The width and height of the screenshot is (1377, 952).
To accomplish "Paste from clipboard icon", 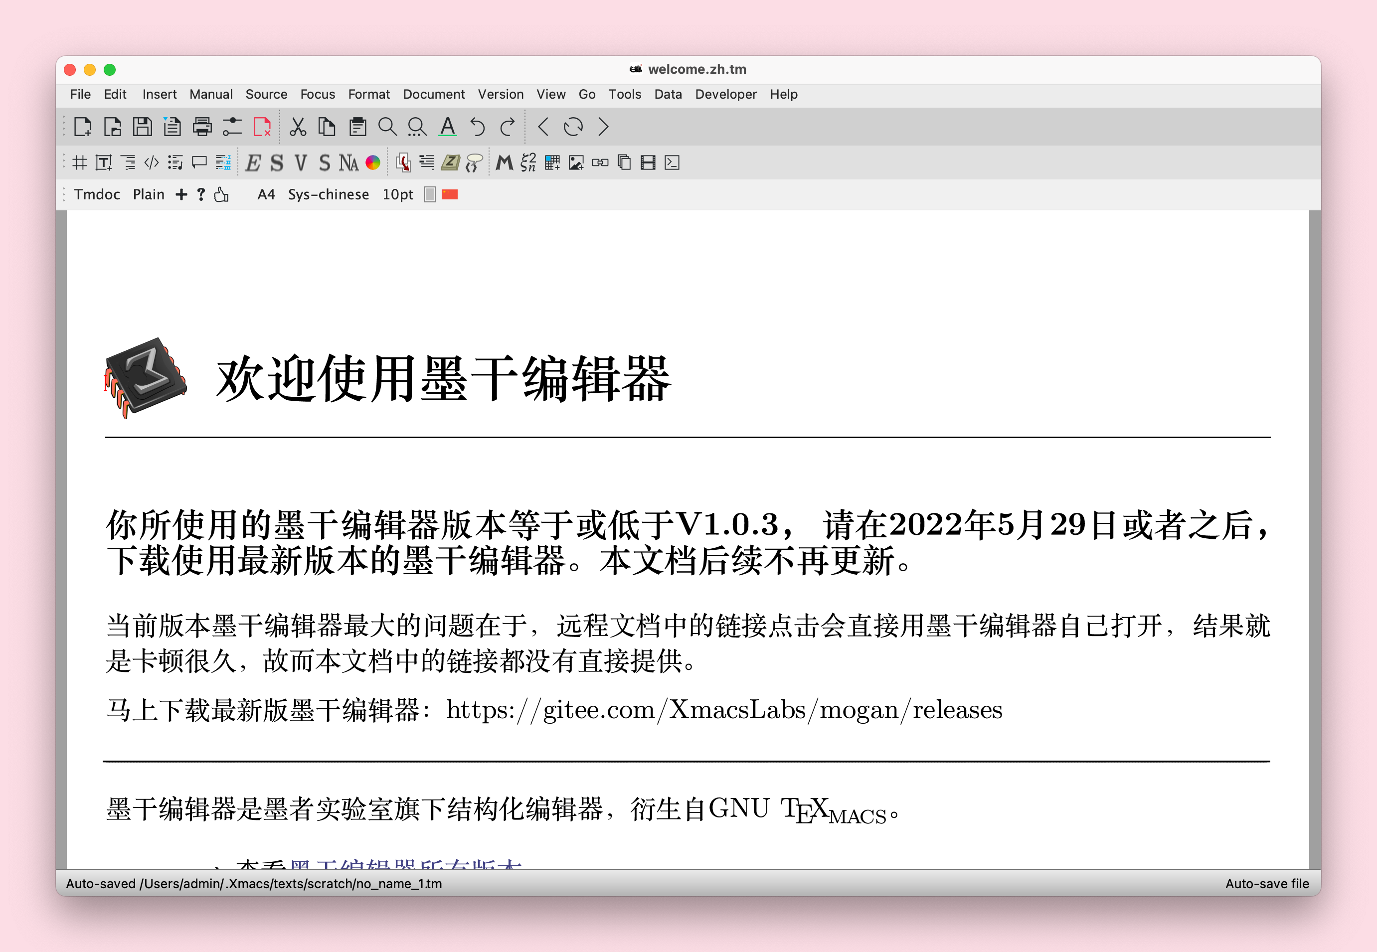I will (x=357, y=127).
